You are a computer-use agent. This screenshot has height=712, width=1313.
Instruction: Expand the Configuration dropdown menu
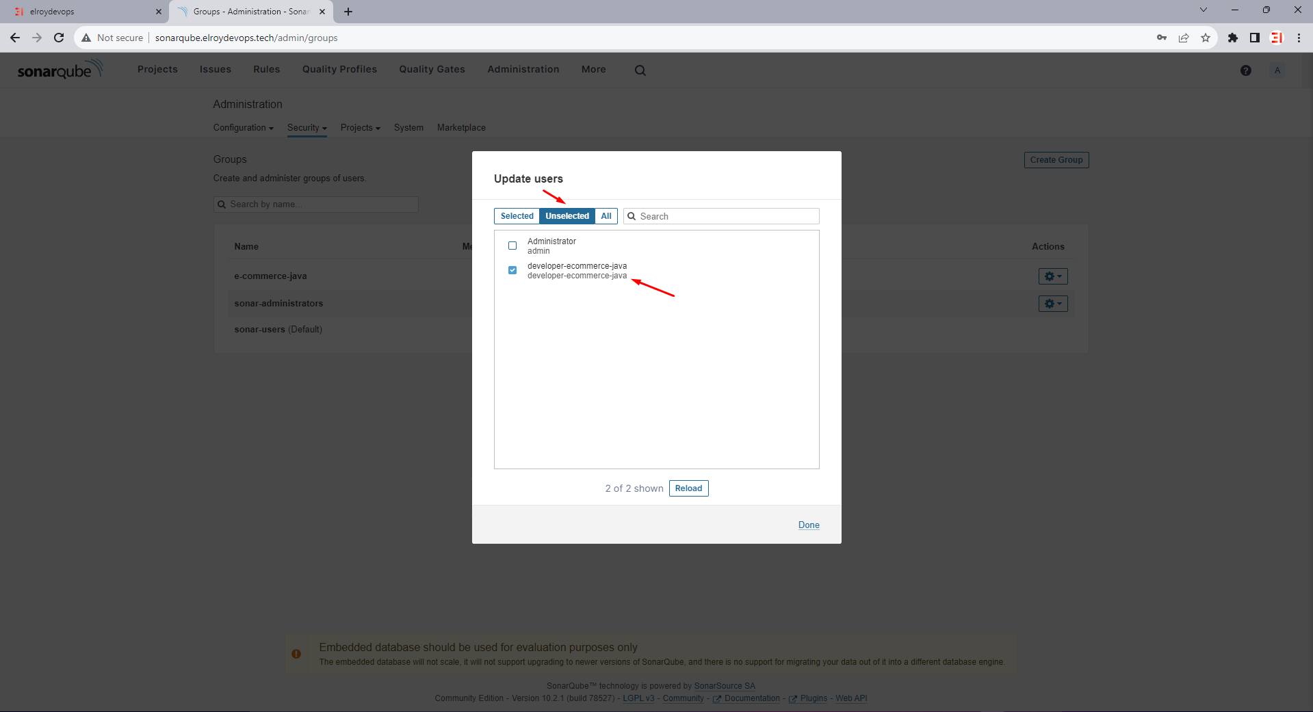[x=243, y=128]
